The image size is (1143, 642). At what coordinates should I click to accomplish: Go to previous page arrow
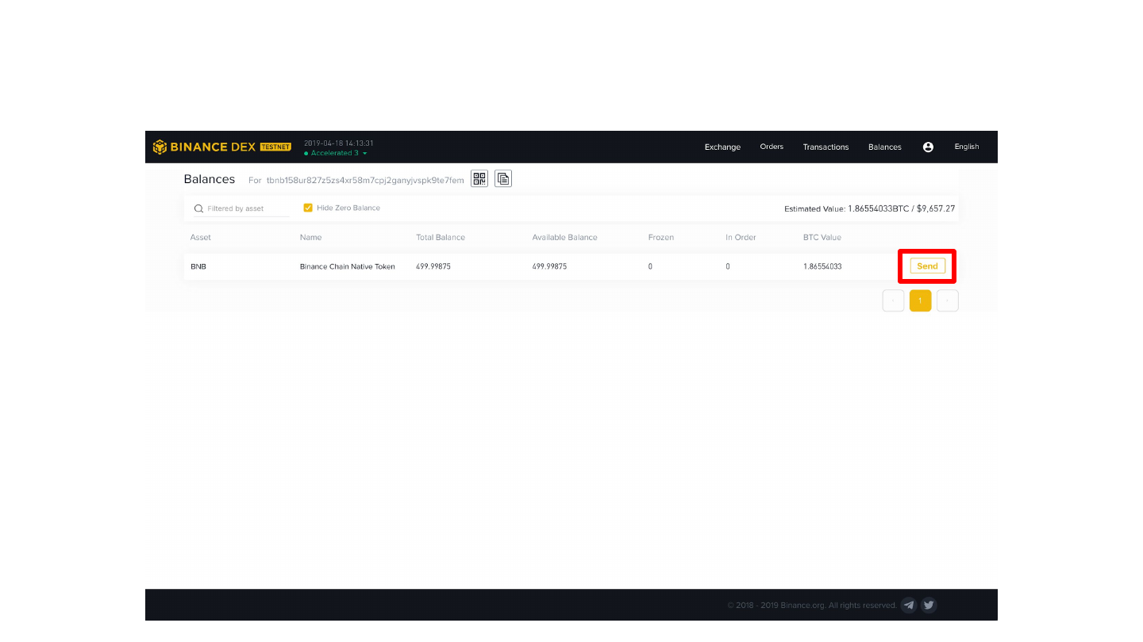(893, 300)
